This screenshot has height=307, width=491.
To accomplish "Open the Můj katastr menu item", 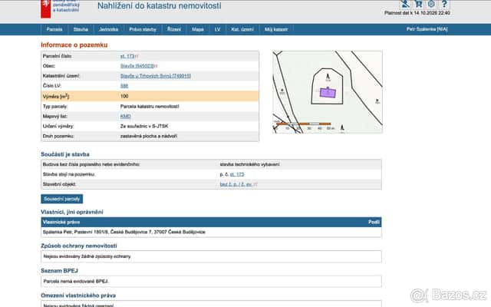I will pos(276,29).
